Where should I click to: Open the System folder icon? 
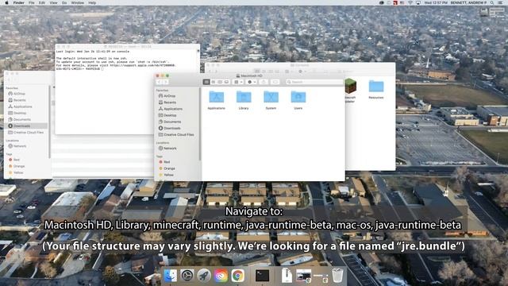271,97
